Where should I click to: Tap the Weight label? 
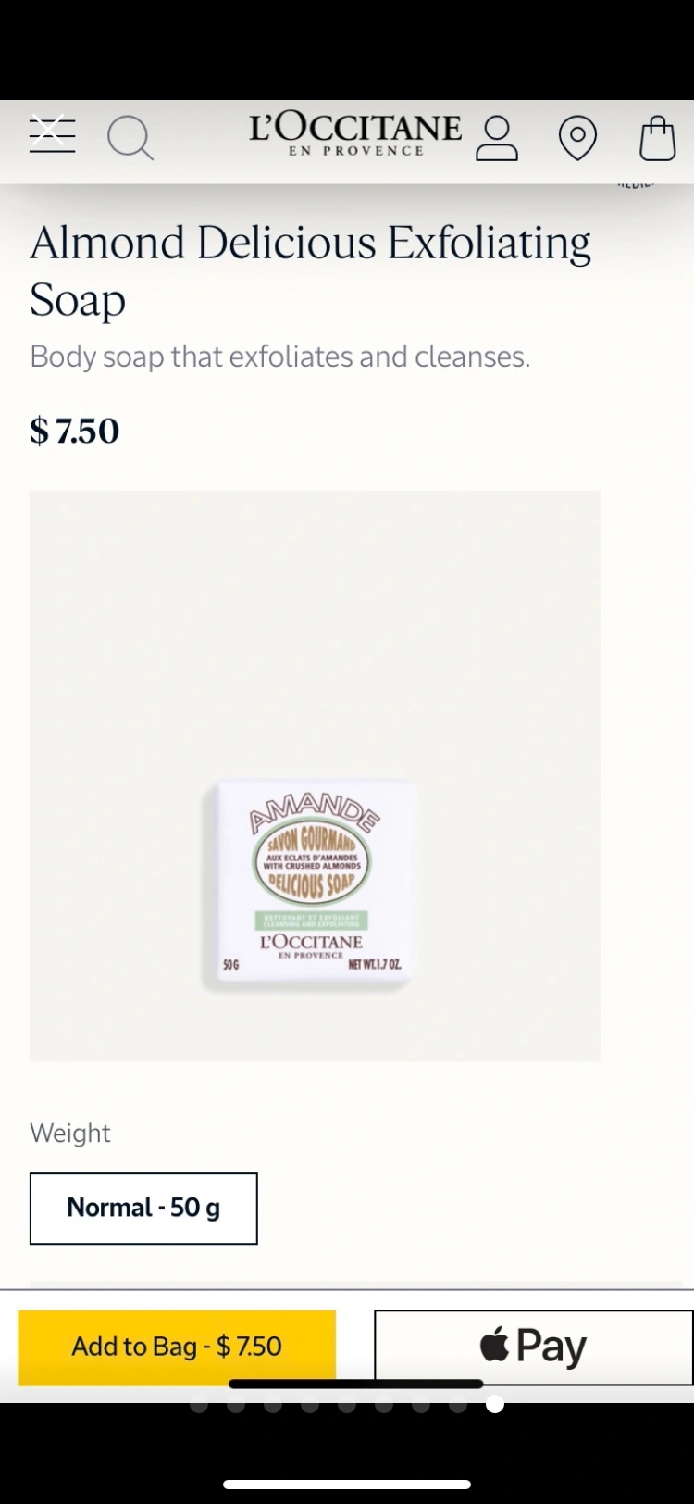point(70,1133)
